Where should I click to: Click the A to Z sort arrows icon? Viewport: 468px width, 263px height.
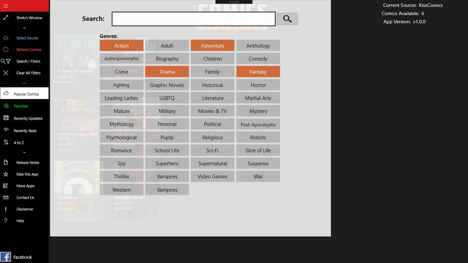[6, 142]
